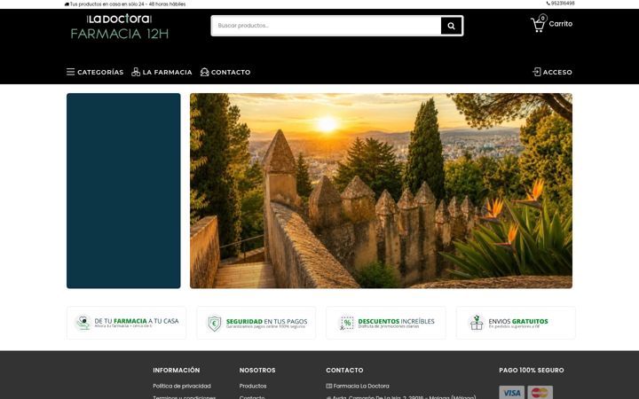Open the shopping cart icon

(538, 25)
